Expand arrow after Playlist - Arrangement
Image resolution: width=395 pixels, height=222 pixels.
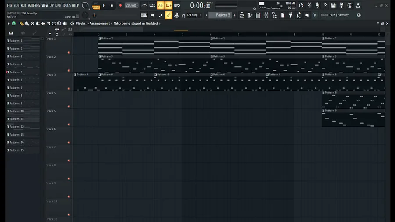(x=111, y=23)
